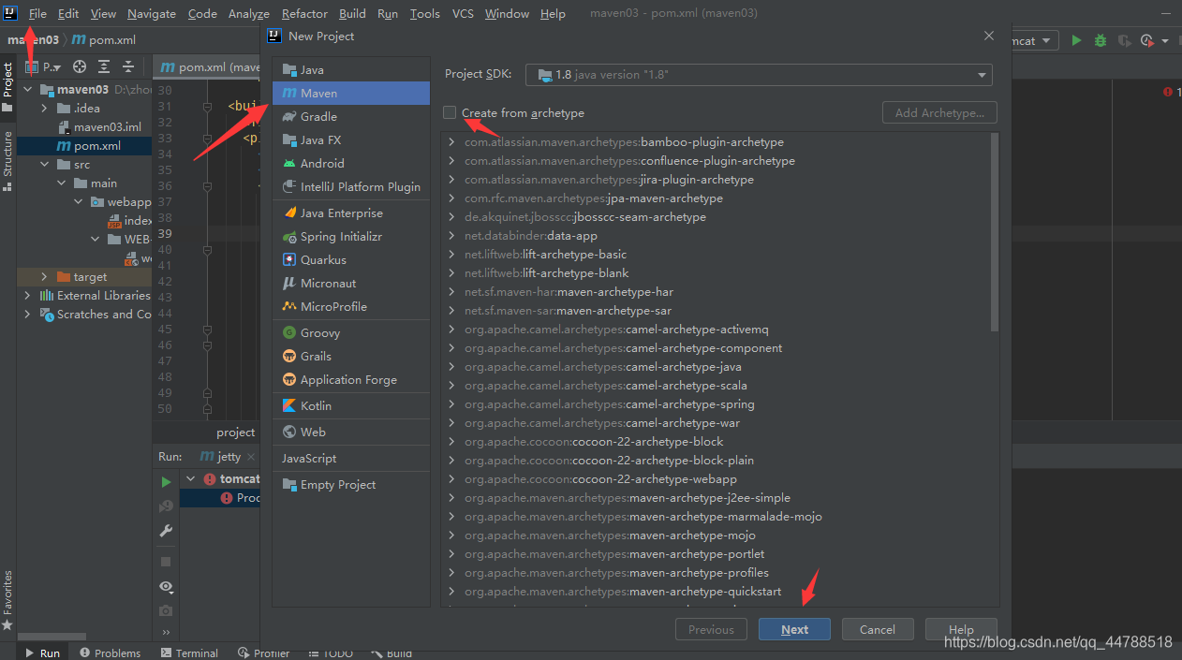The height and width of the screenshot is (660, 1182).
Task: Click the Cancel button
Action: coord(878,629)
